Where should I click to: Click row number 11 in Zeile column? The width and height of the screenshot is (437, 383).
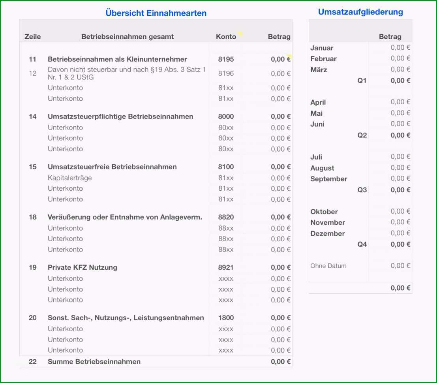(32, 59)
